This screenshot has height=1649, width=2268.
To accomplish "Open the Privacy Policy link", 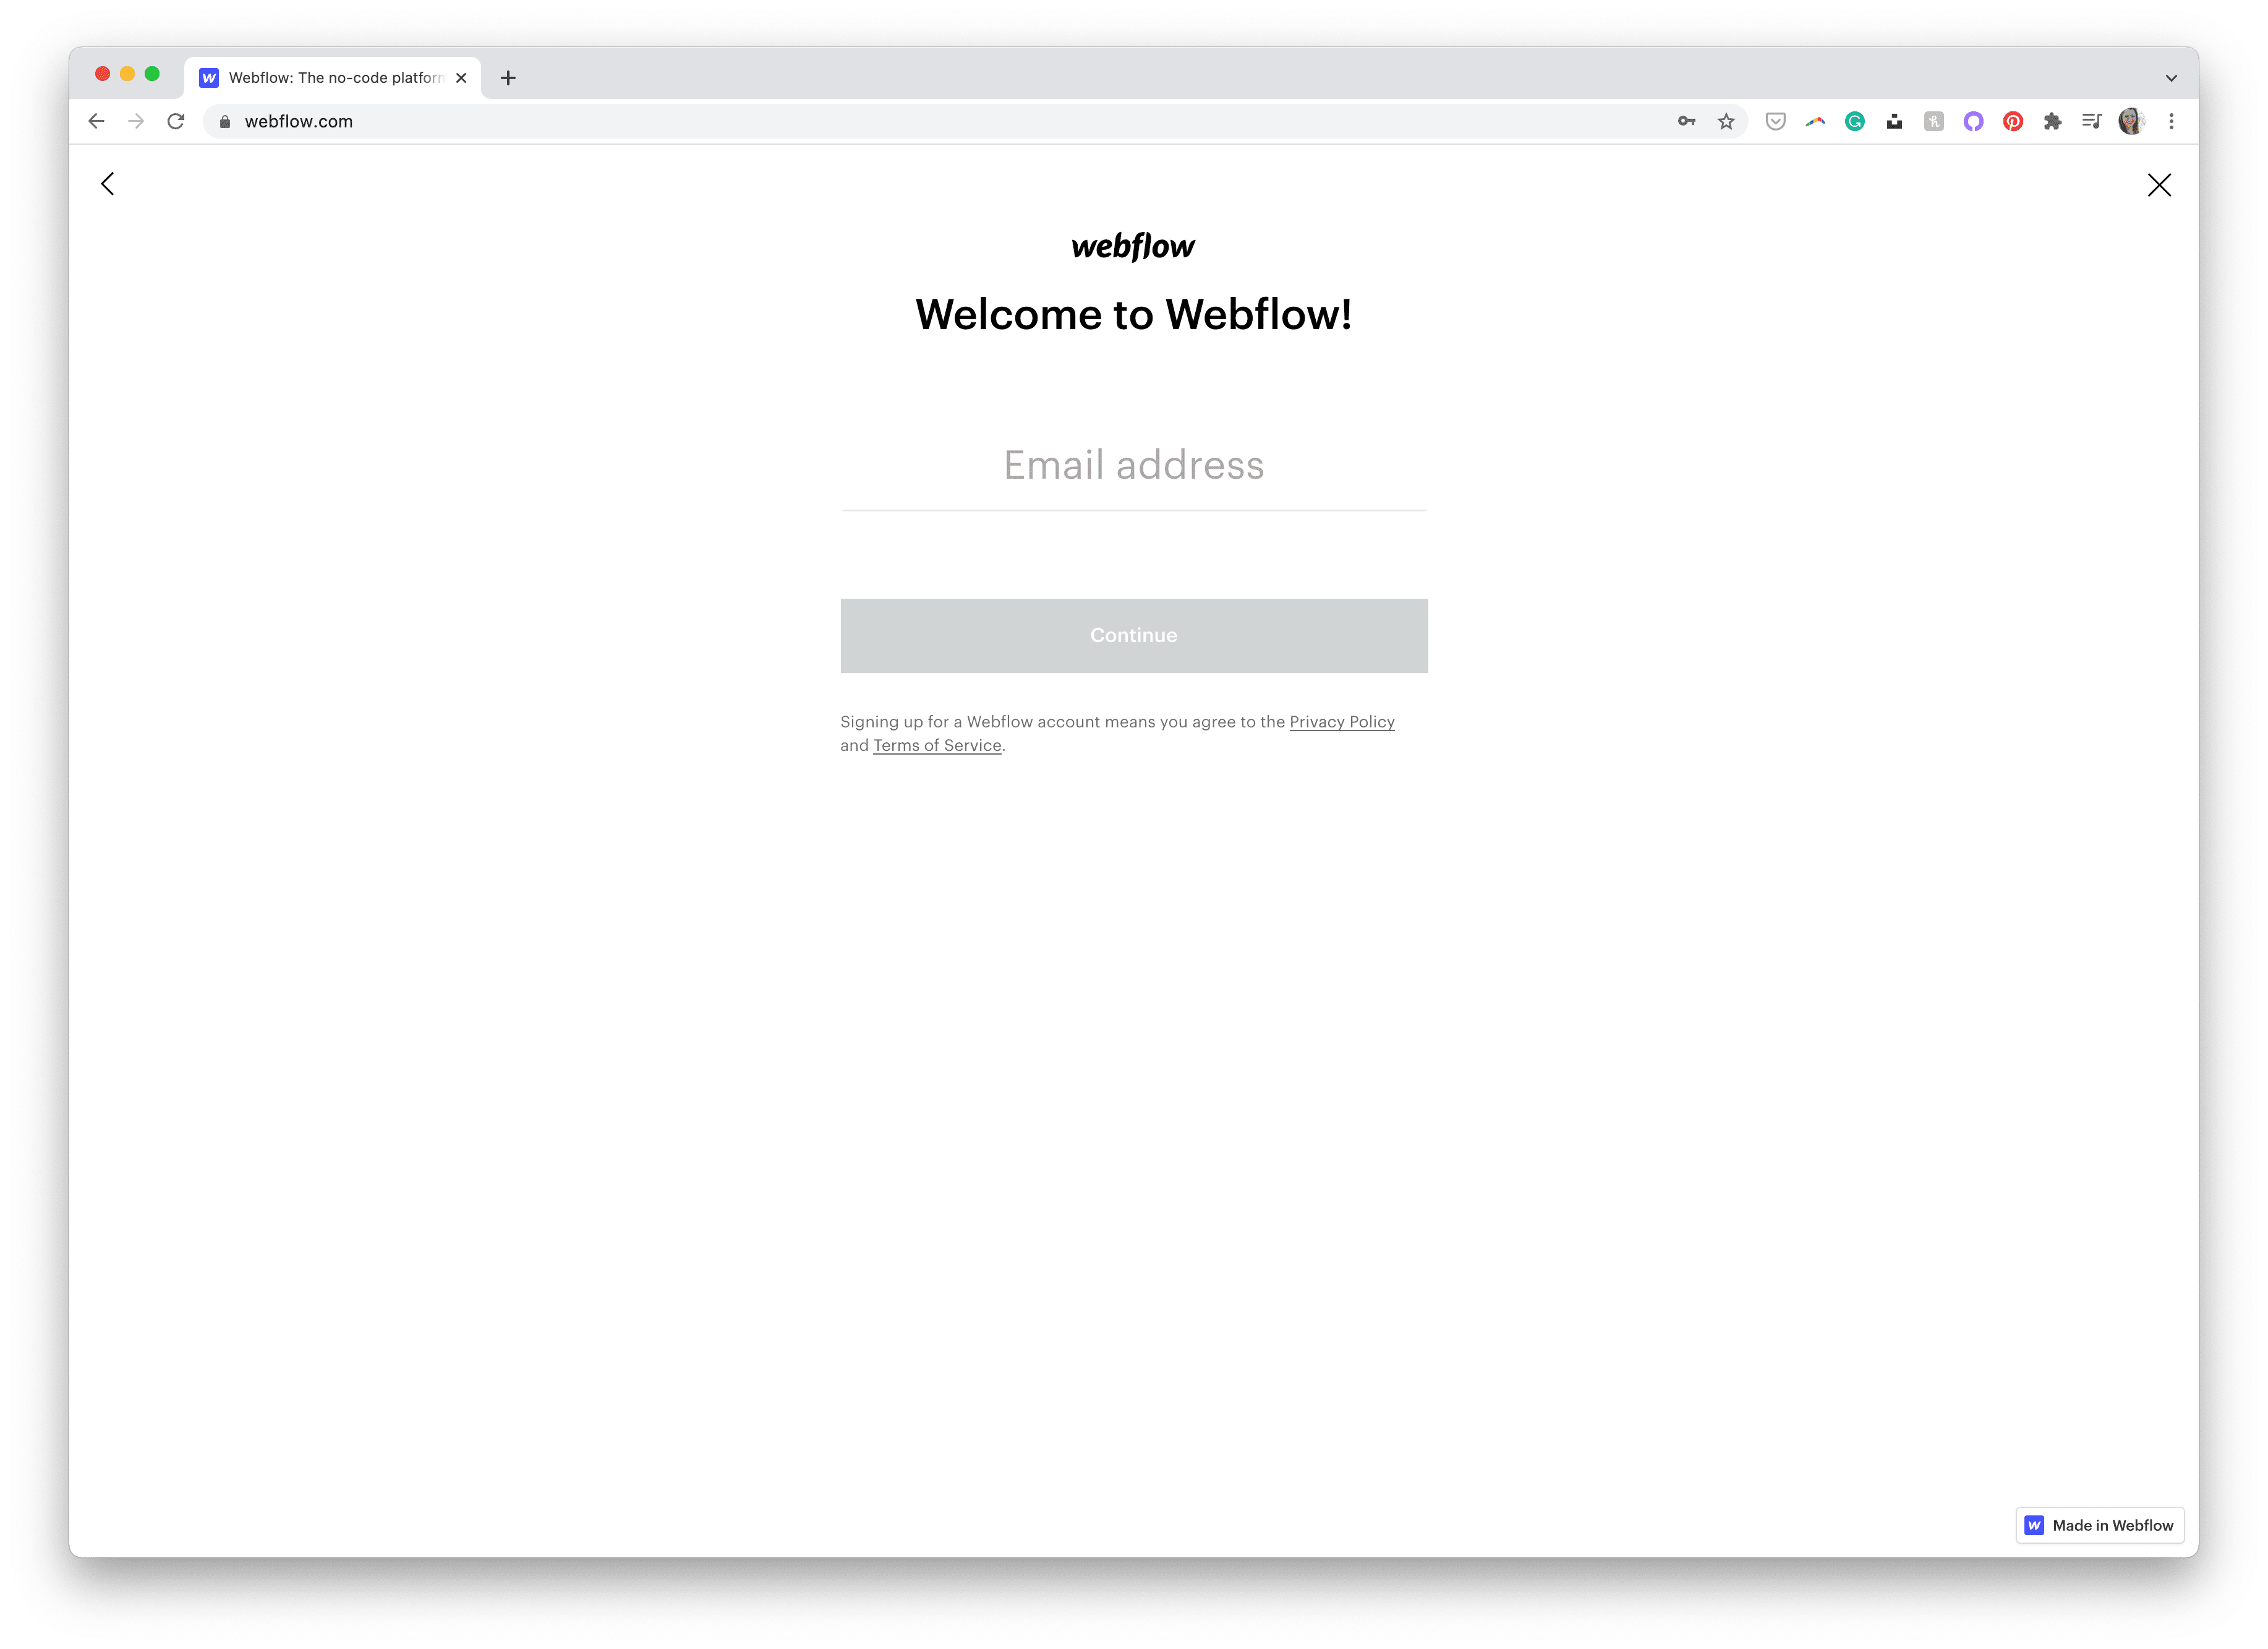I will 1341,721.
